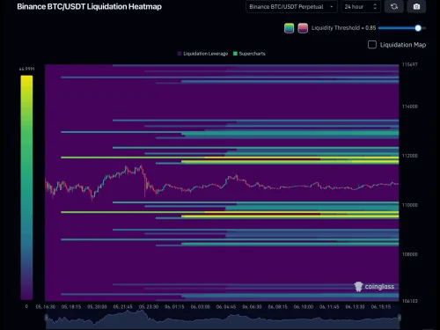This screenshot has height=330, width=440.
Task: Click the 110000 price axis label
Action: tap(410, 205)
